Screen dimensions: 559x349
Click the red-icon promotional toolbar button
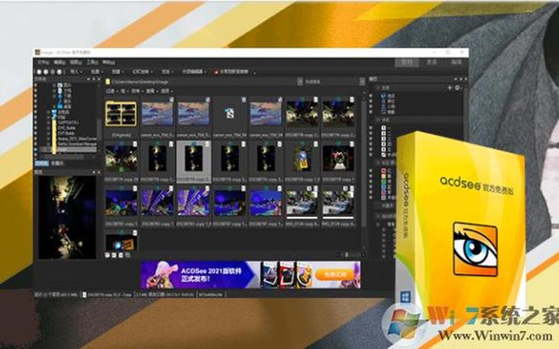(232, 72)
